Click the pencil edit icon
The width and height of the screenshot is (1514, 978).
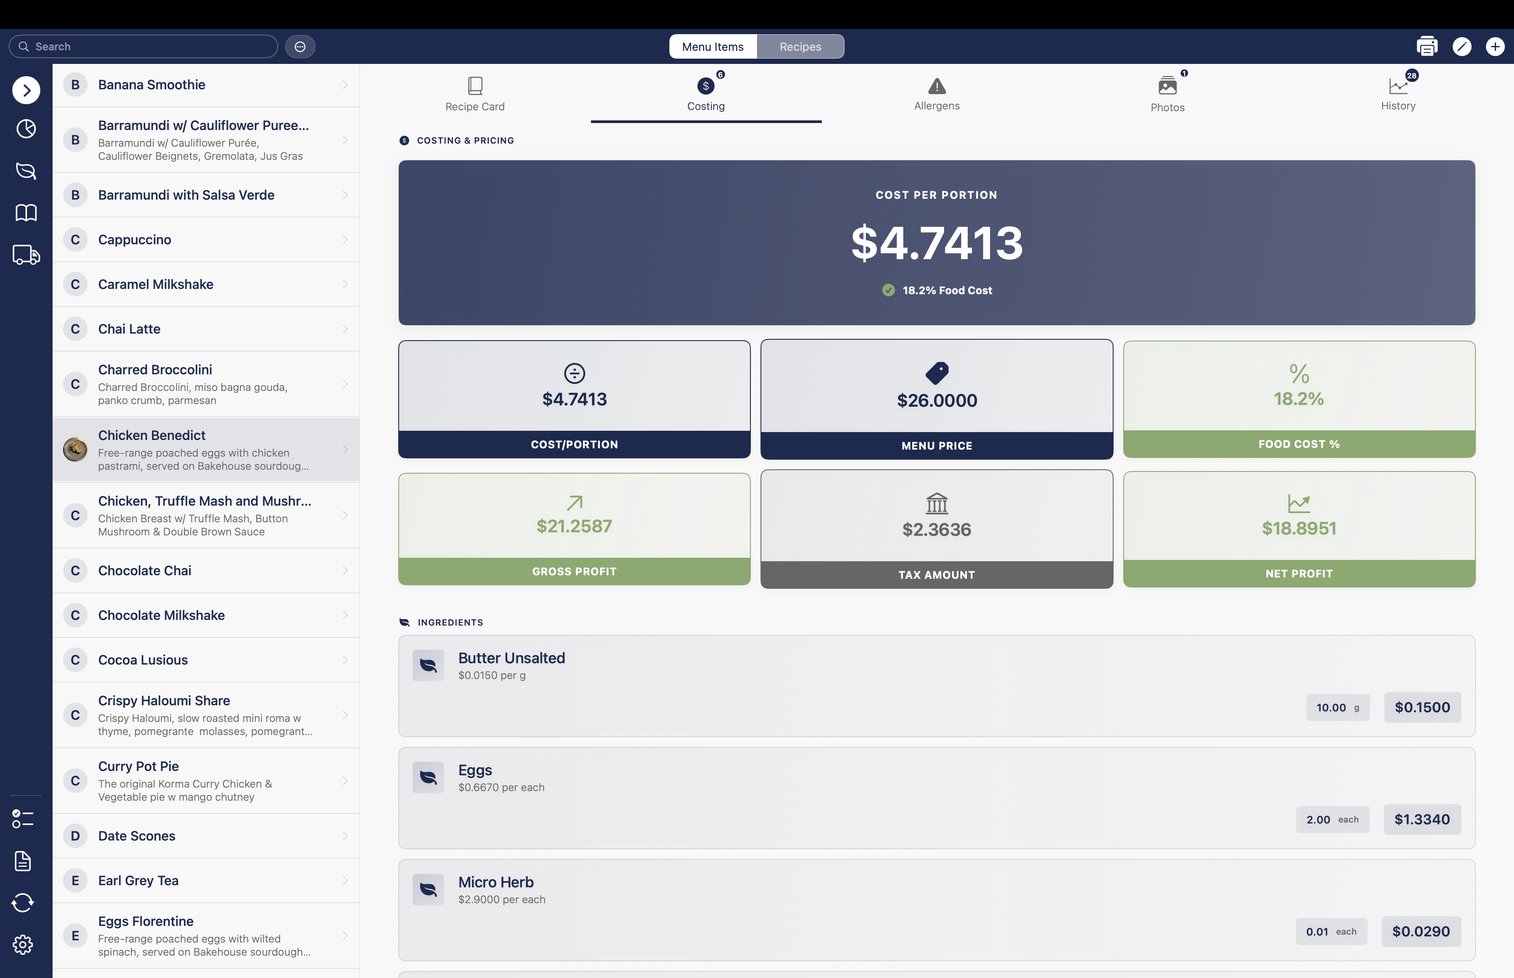(1461, 46)
